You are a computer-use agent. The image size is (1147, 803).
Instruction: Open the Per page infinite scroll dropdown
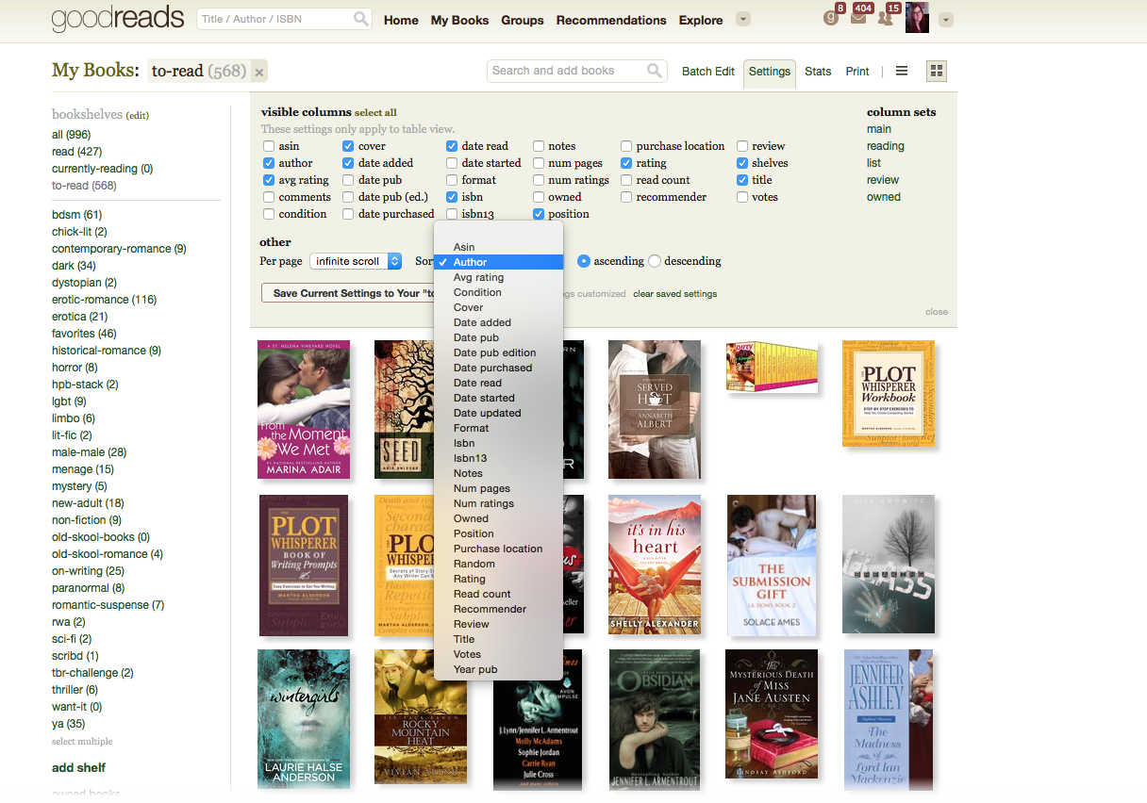(356, 261)
